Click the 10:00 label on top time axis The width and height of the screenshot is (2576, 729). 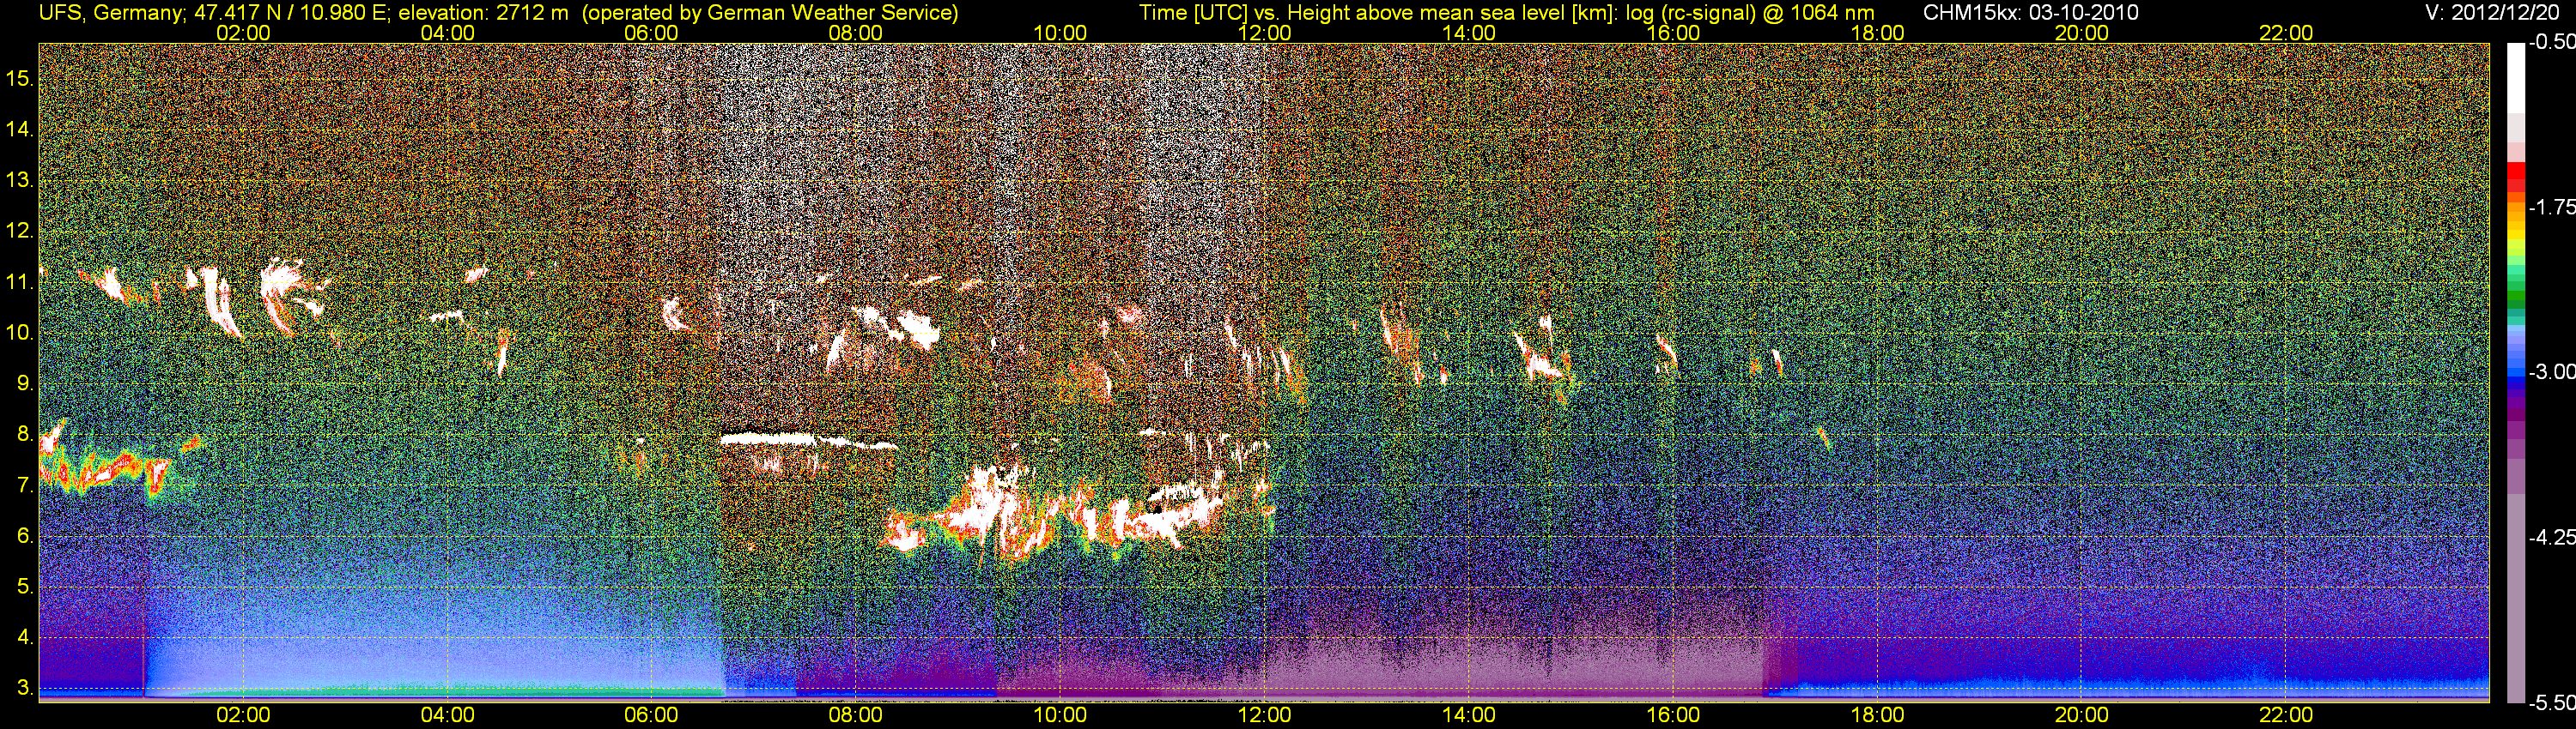[x=1060, y=33]
